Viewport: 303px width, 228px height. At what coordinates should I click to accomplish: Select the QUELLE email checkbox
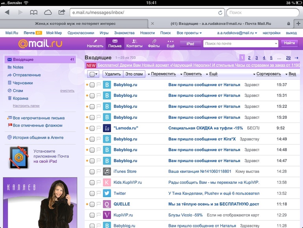pos(92,204)
